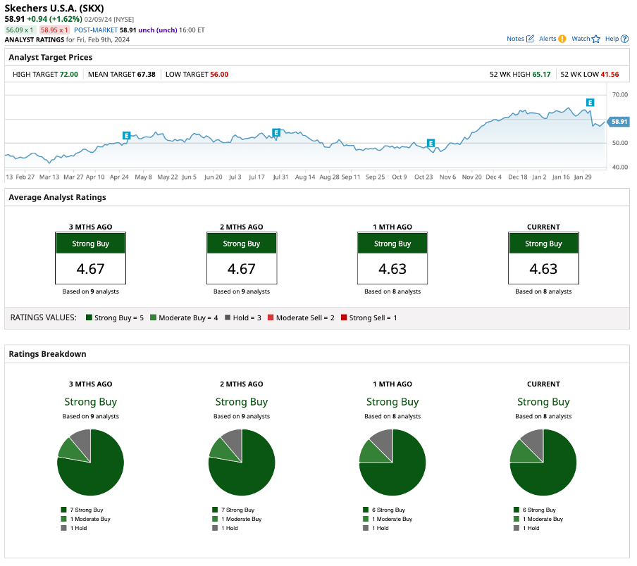Open the Notes link
Image resolution: width=637 pixels, height=566 pixels.
[x=515, y=39]
